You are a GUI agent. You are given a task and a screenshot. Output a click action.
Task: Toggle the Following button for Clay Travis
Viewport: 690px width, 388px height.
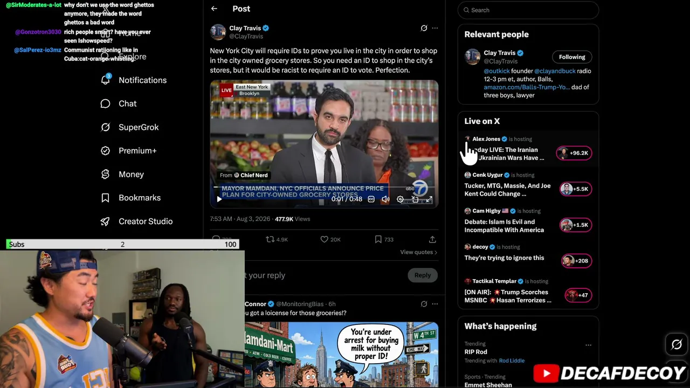click(572, 57)
